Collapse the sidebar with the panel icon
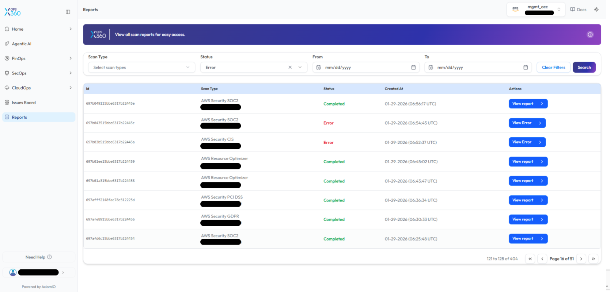 68,12
